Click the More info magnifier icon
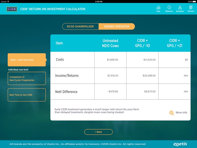Viewport: 197px width, 148px height. [x=172, y=113]
